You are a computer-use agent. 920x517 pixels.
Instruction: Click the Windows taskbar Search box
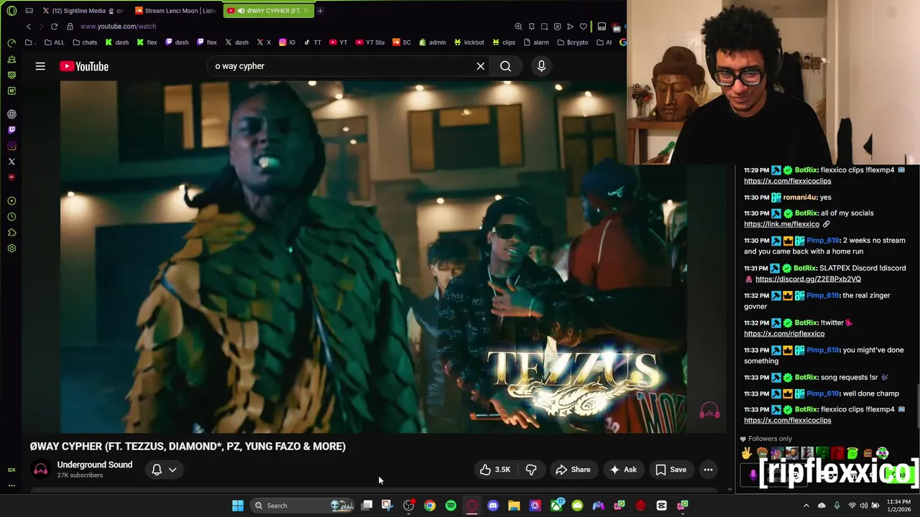pos(303,506)
